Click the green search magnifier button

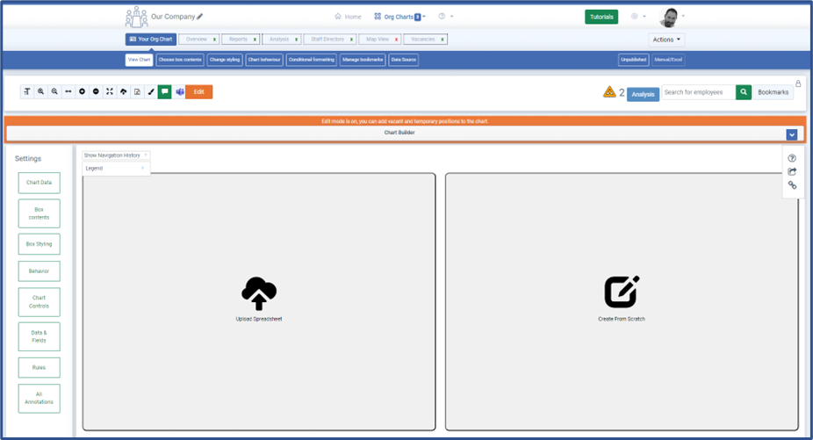pos(744,91)
